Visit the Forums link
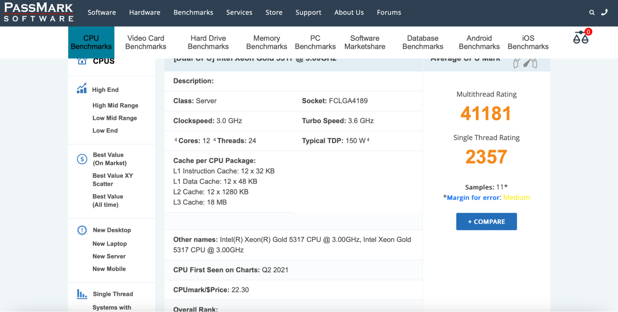This screenshot has height=312, width=618. 389,12
